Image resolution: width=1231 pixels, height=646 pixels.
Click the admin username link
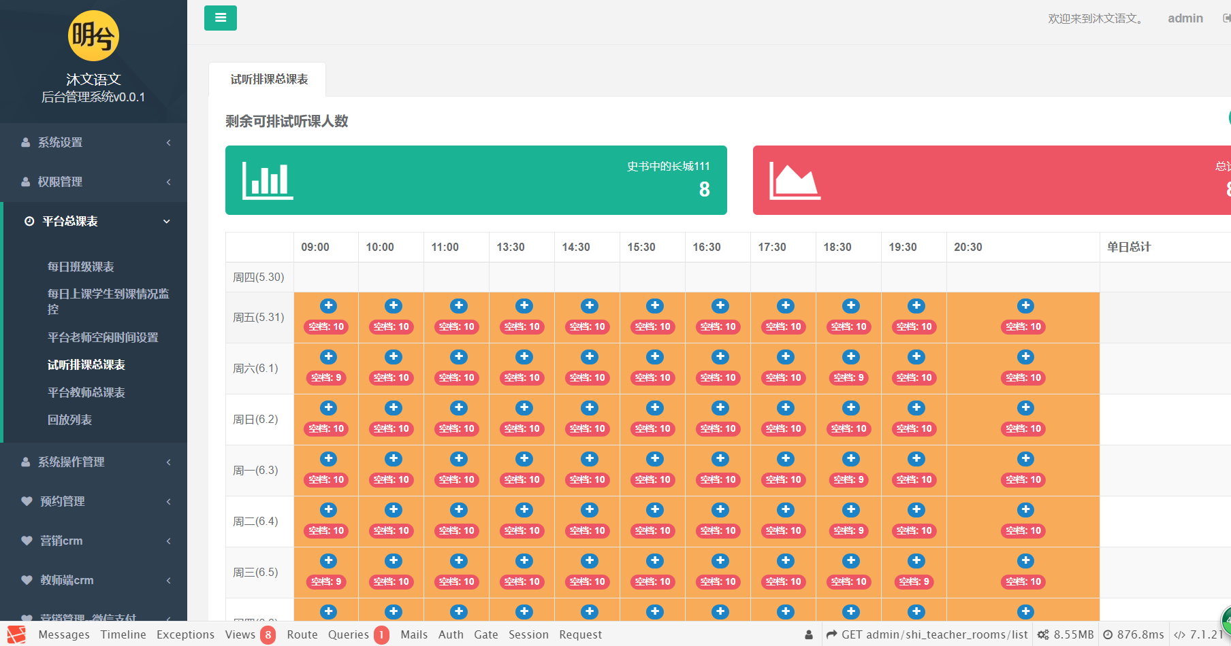click(1185, 18)
